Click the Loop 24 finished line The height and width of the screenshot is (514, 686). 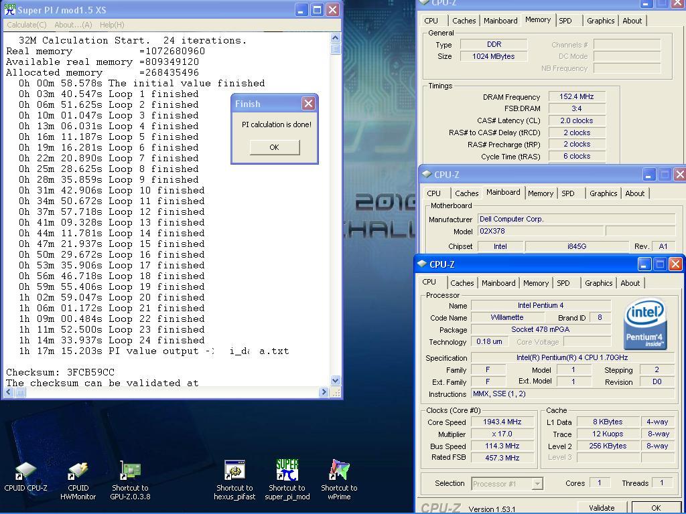pos(112,341)
